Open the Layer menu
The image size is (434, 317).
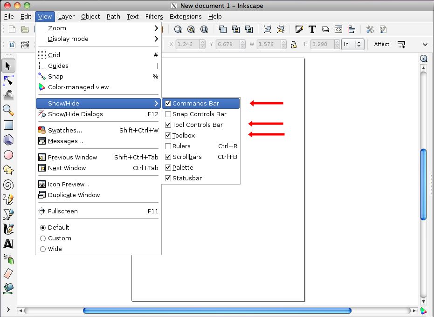66,17
